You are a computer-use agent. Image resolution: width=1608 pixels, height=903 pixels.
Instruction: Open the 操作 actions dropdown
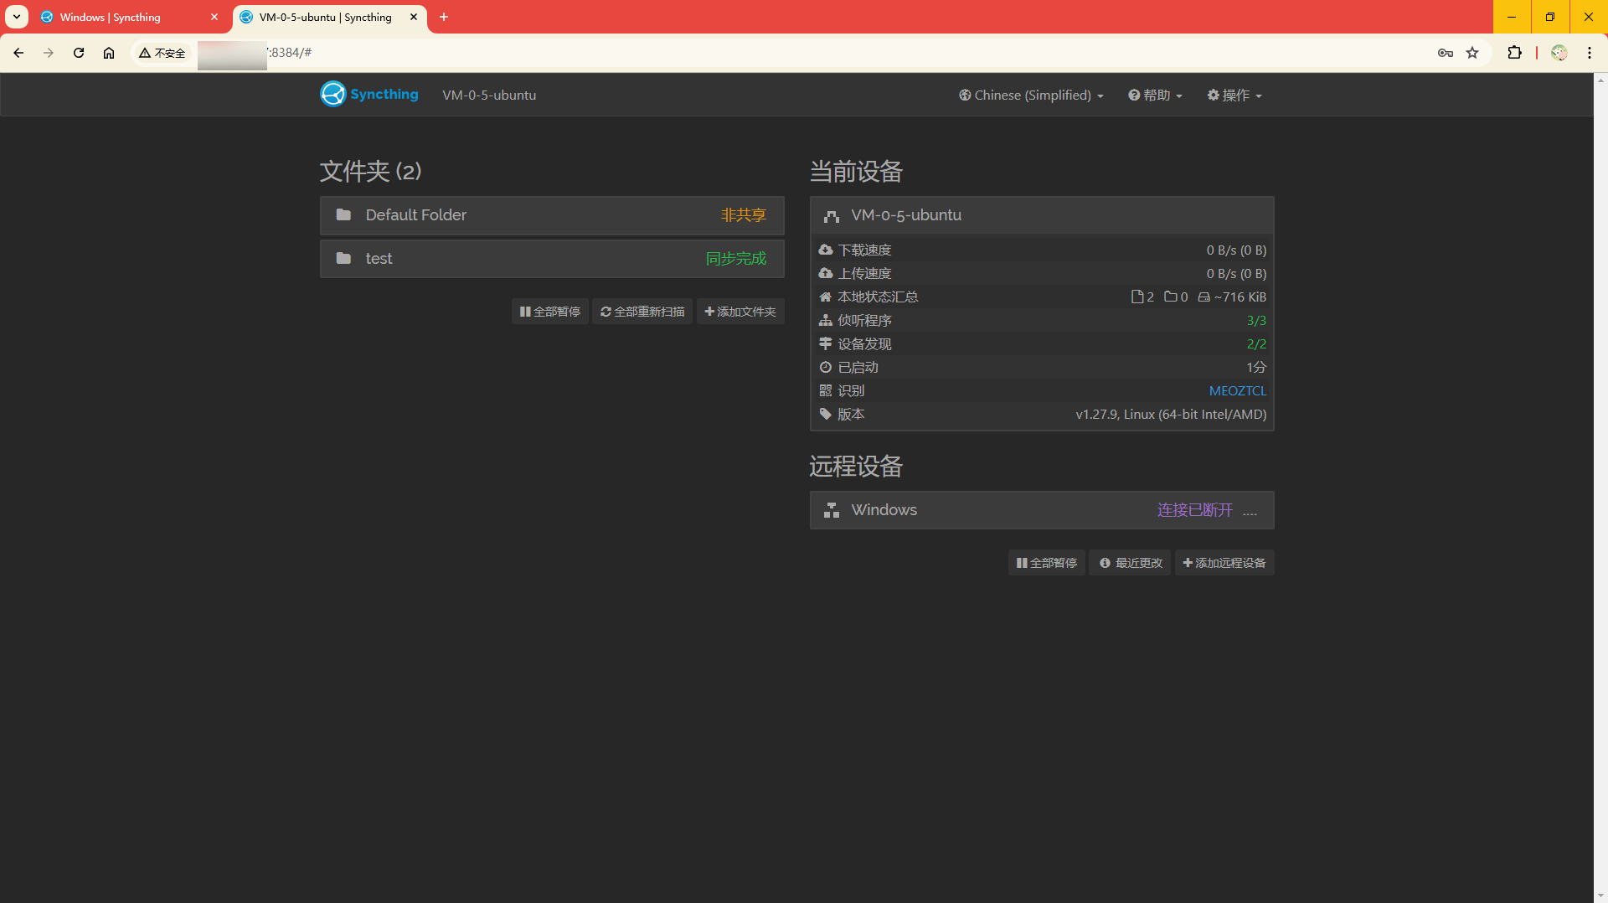(1234, 95)
